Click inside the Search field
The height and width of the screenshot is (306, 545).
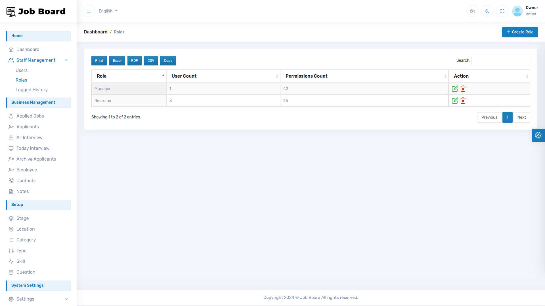click(x=500, y=60)
